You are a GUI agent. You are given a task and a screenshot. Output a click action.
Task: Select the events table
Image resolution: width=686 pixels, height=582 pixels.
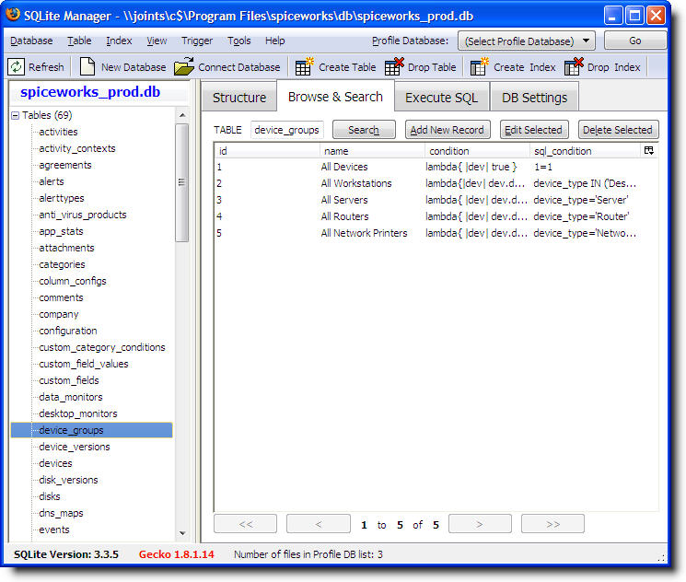(54, 530)
